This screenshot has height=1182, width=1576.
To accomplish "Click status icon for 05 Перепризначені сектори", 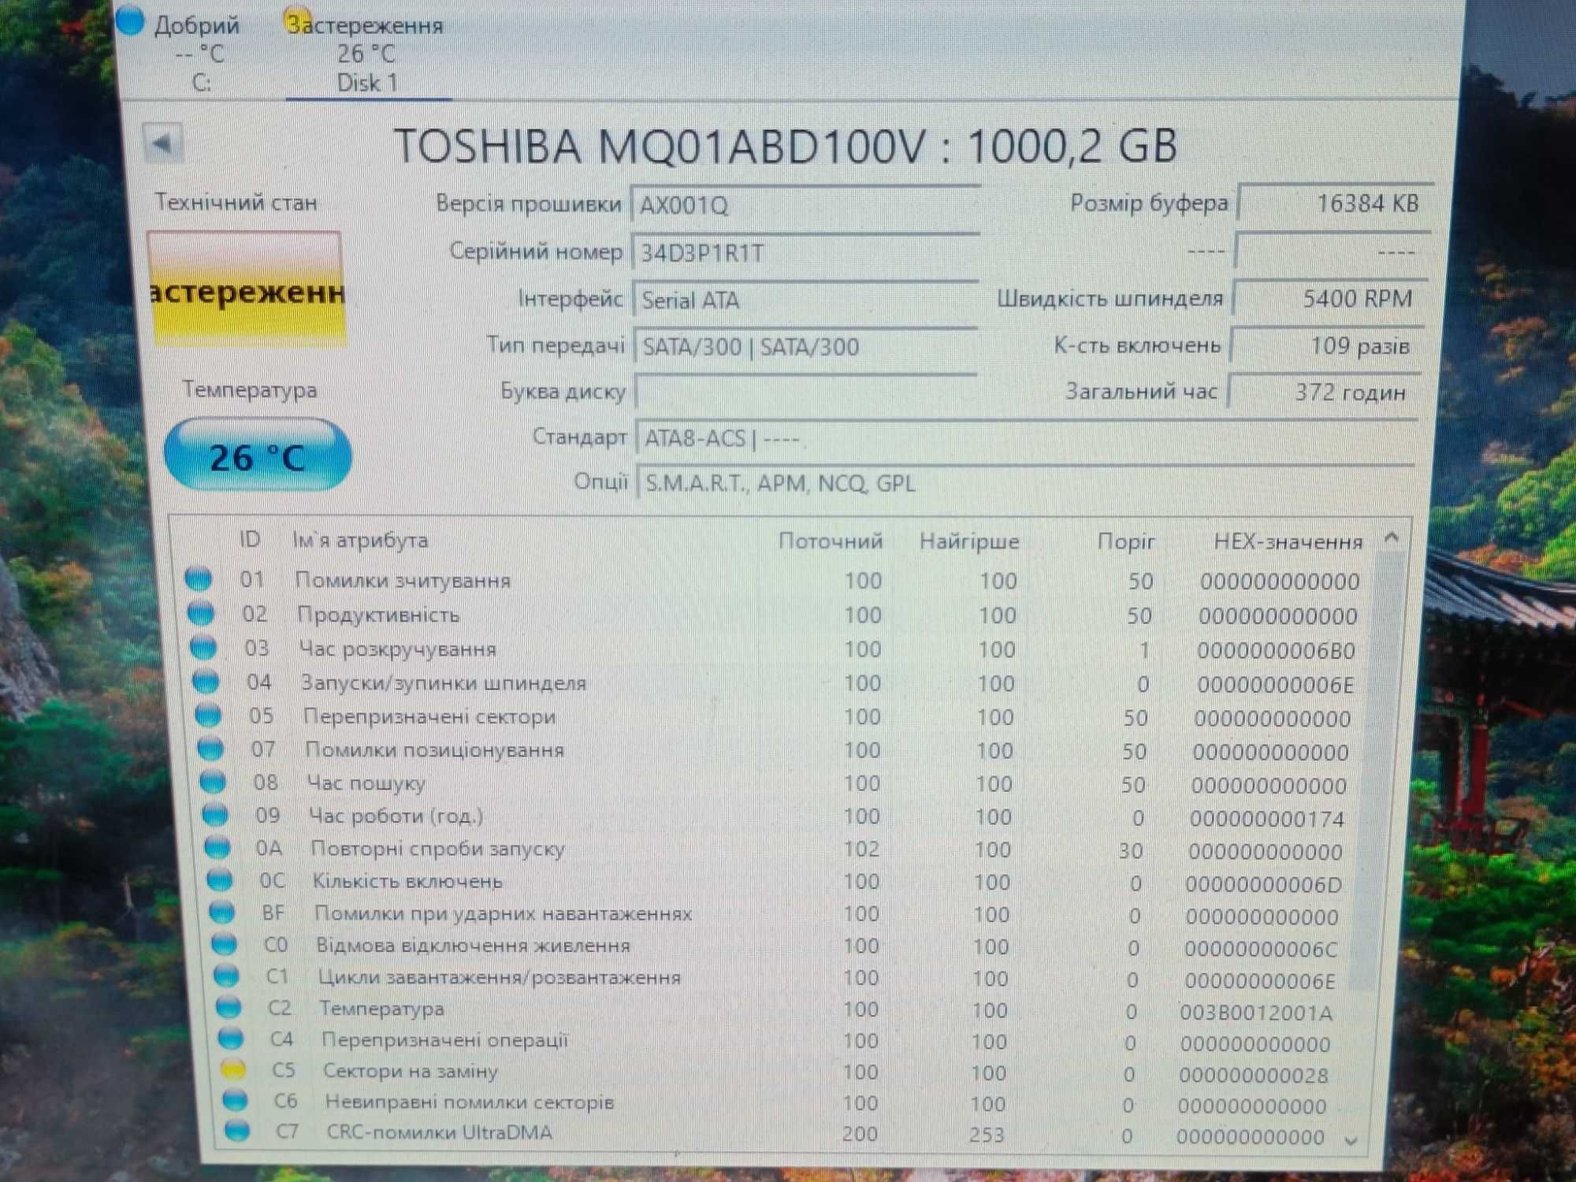I will coord(208,715).
